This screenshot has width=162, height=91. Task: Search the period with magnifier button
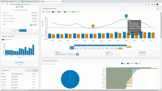[x=77, y=54]
